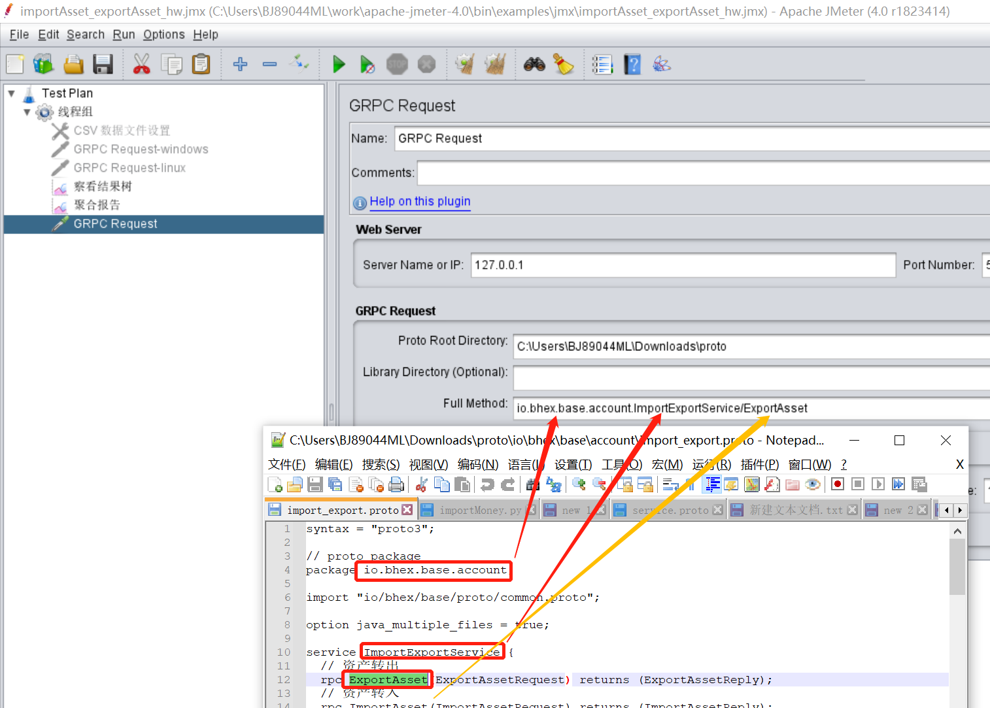Open Notepad++ 编码(N) menu
Screen dimensions: 990x708
[478, 464]
